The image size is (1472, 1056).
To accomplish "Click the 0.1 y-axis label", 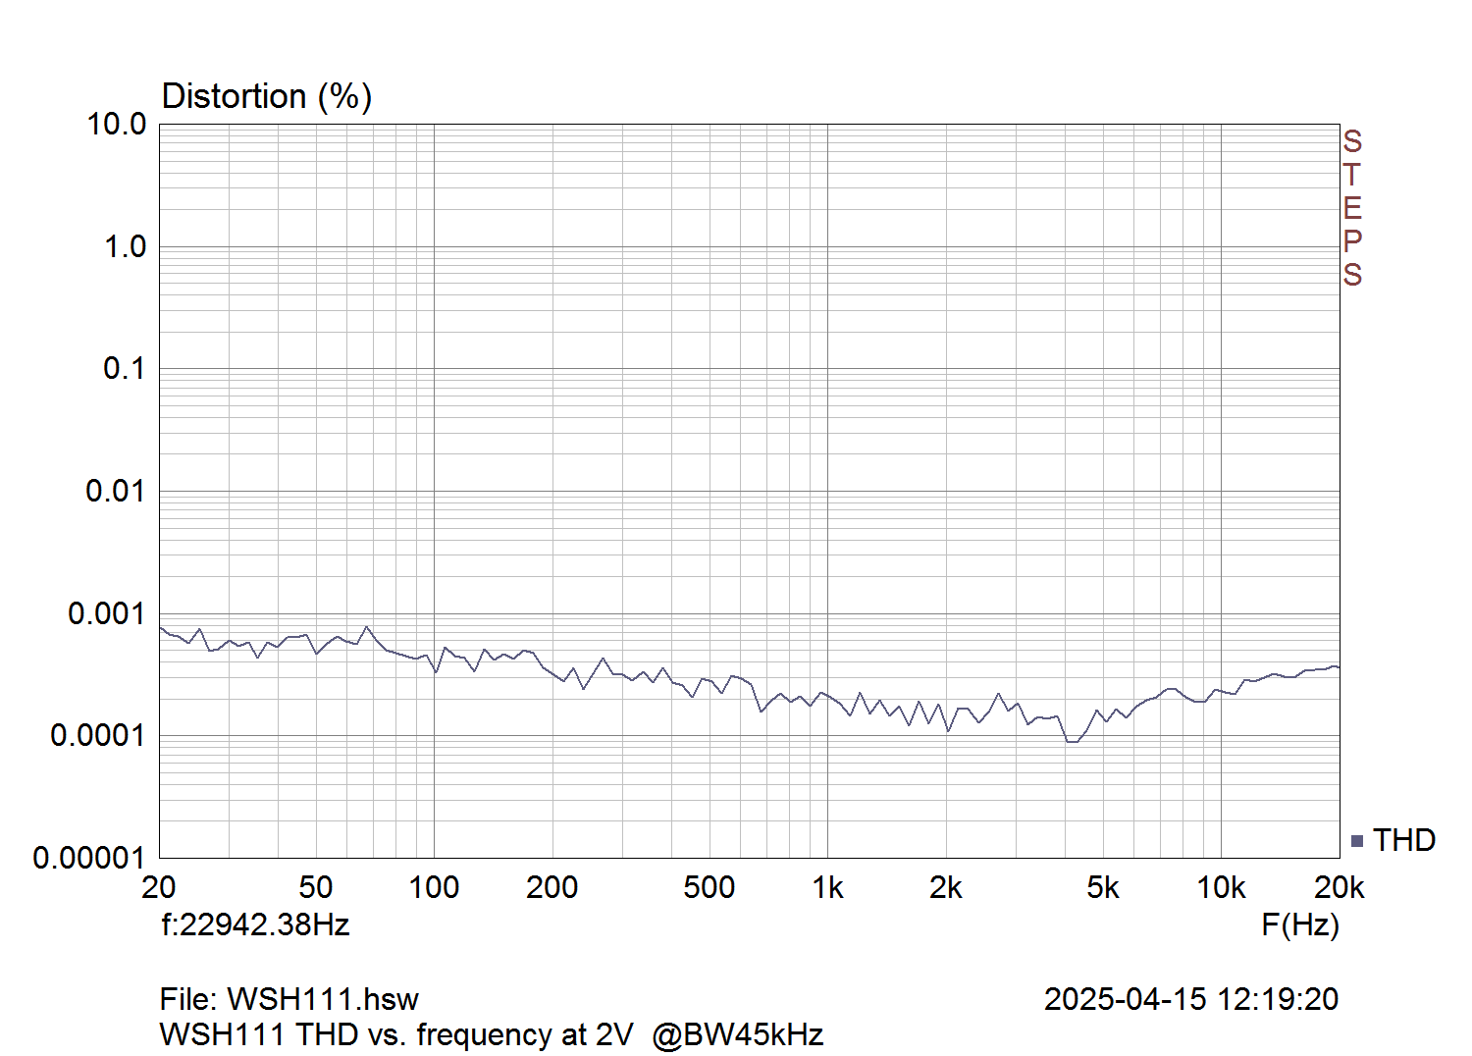I will 124,369.
